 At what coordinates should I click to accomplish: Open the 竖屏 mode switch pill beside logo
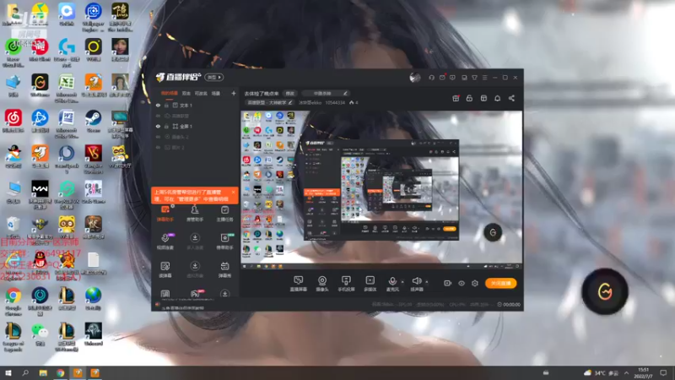point(214,78)
